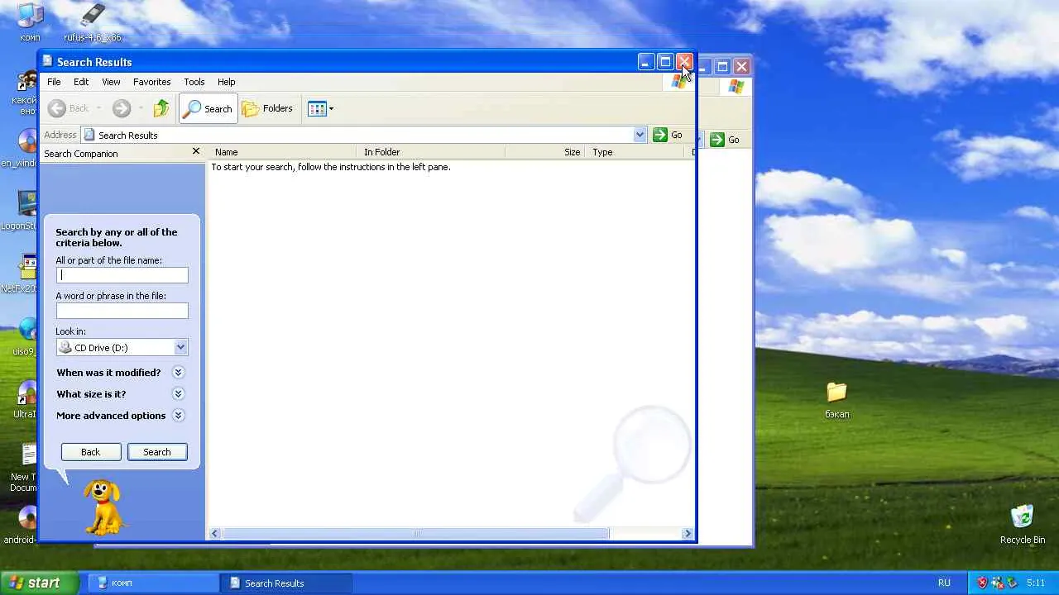Close the background комп window

tap(741, 66)
